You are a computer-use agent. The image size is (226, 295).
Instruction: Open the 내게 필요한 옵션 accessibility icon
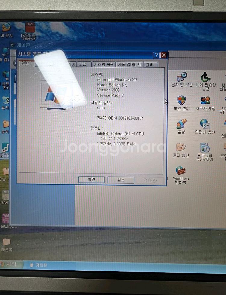[x=206, y=81]
